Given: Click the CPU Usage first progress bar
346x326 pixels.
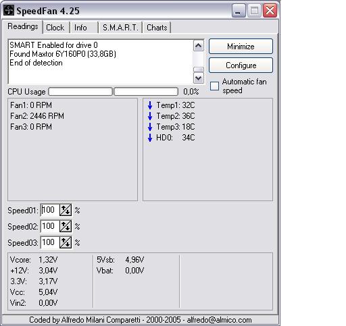Looking at the screenshot, I should [80, 92].
